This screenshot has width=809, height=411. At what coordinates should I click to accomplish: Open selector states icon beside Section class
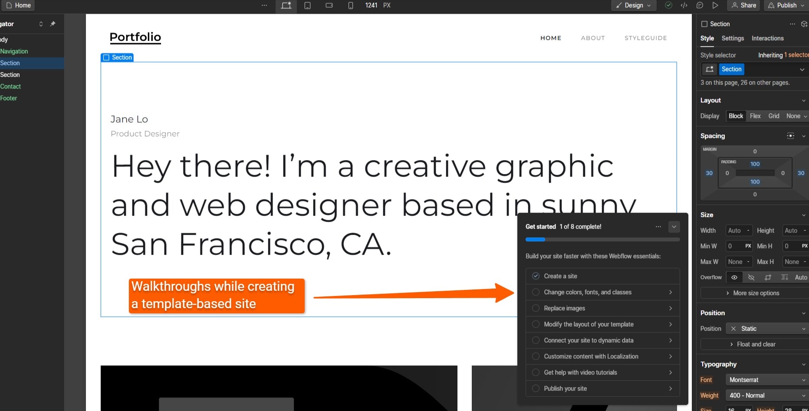point(710,69)
